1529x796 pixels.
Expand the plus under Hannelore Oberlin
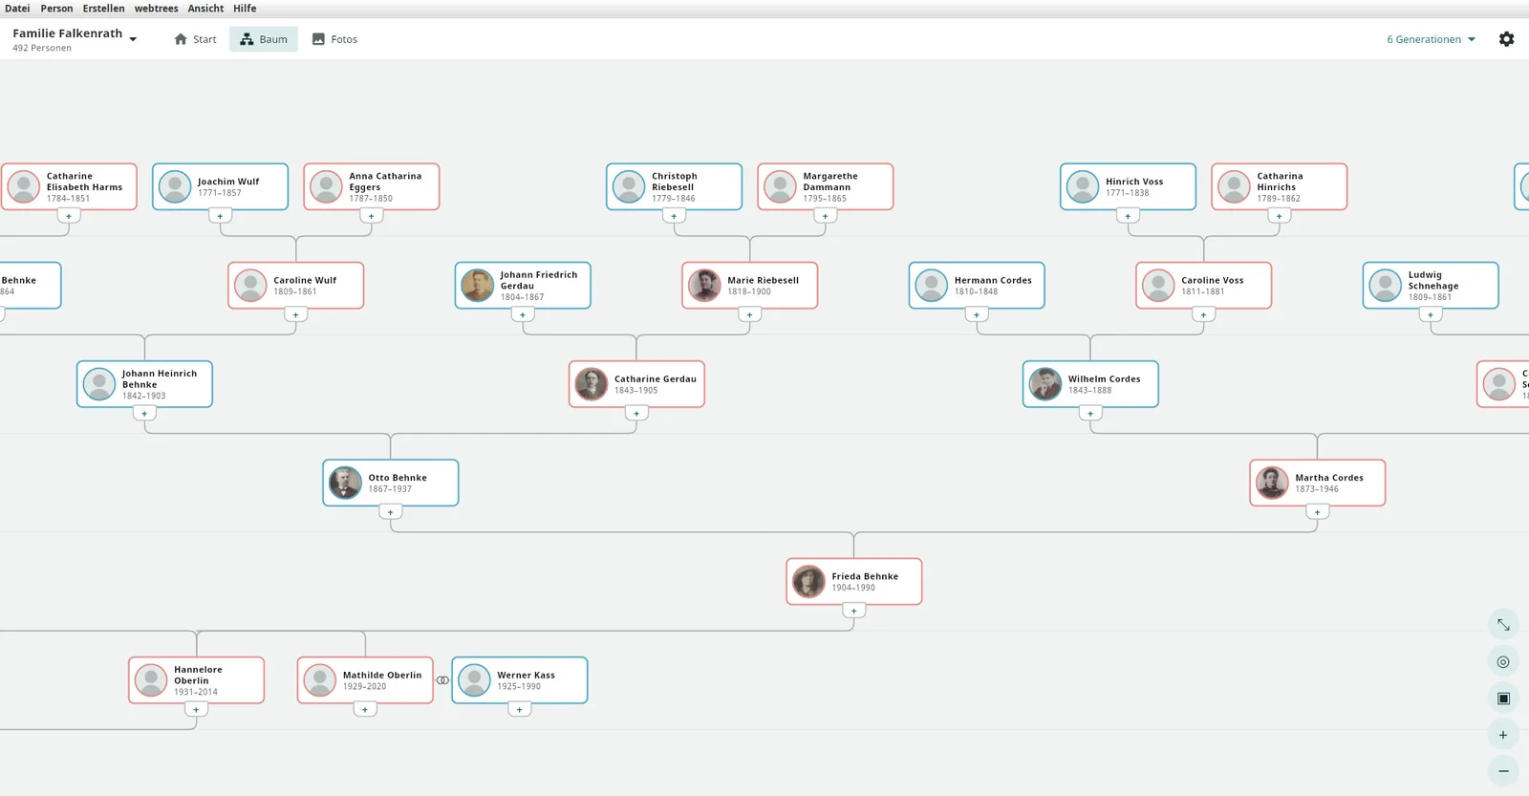point(196,709)
